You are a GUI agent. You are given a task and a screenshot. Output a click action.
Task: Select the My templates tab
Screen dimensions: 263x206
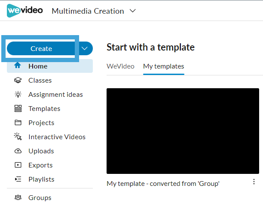point(164,66)
